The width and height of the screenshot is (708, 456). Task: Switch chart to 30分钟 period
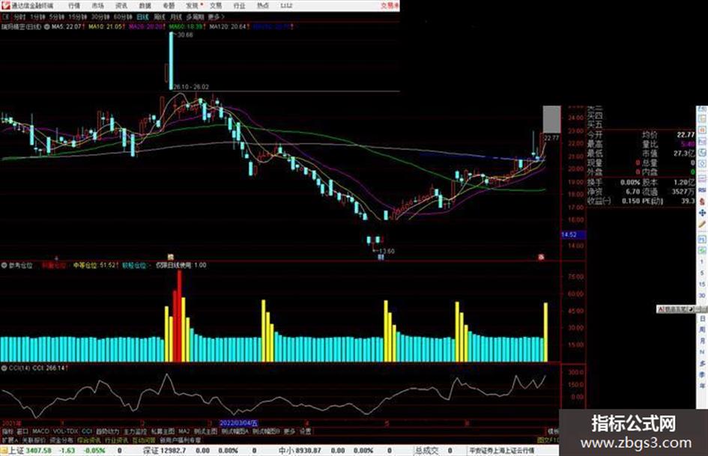click(x=100, y=17)
